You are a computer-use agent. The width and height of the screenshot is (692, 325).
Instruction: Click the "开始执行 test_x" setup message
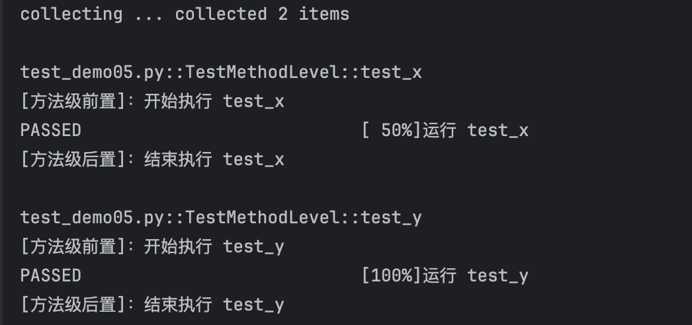click(x=214, y=101)
